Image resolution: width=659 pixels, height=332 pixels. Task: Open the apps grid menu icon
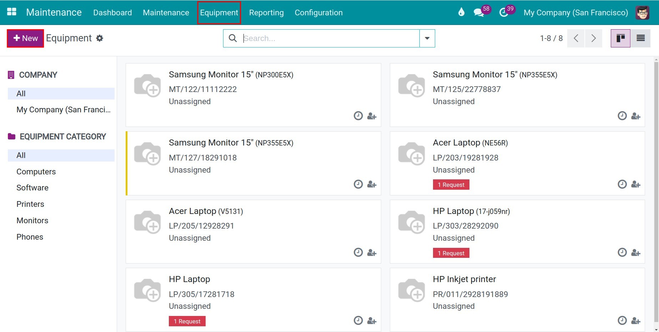(12, 12)
